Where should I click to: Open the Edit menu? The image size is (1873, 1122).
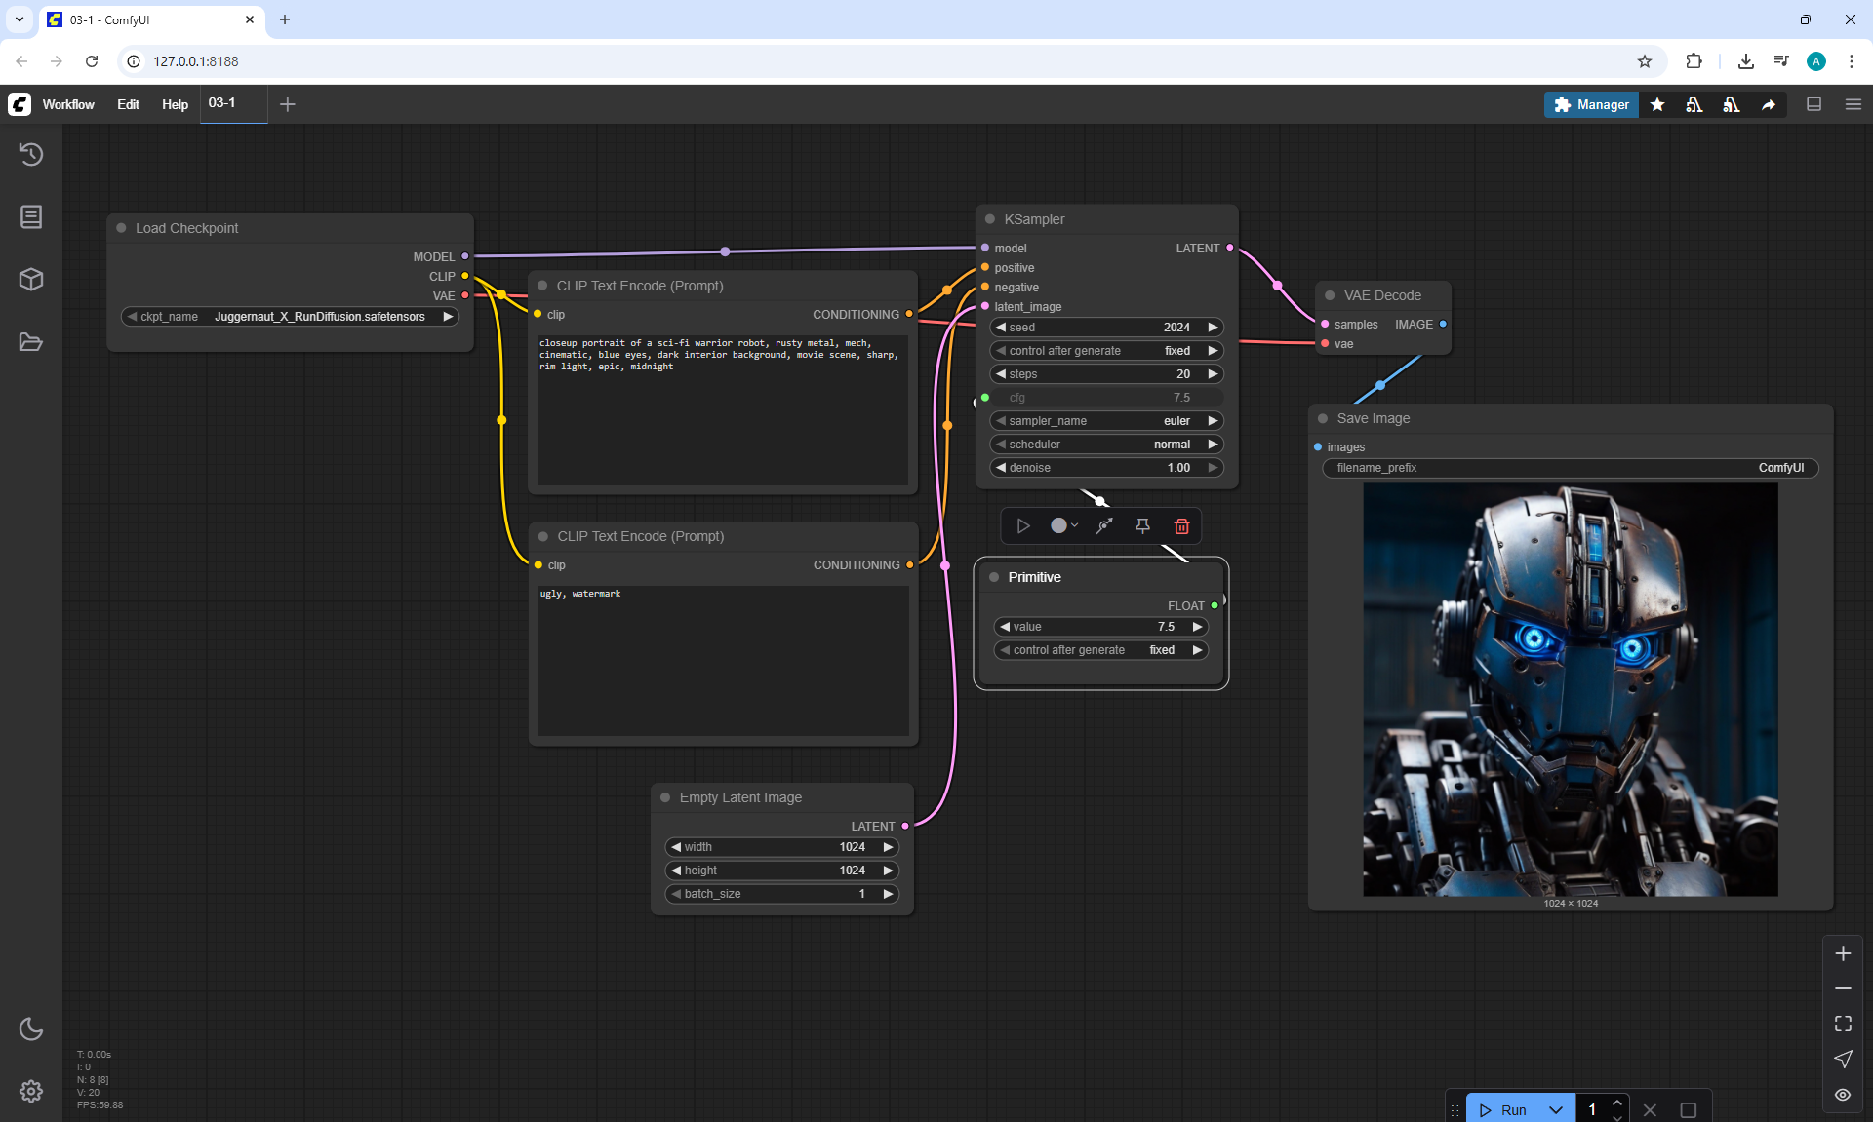[128, 104]
